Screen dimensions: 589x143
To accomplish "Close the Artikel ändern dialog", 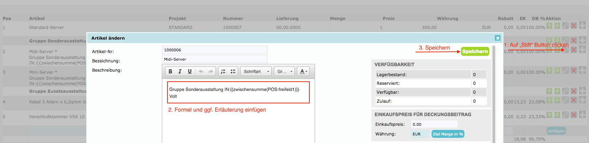I will (x=497, y=38).
